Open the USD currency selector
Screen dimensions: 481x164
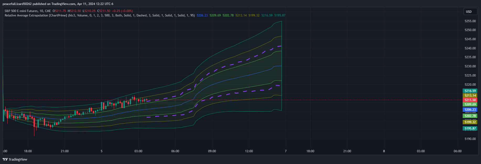tap(470, 11)
